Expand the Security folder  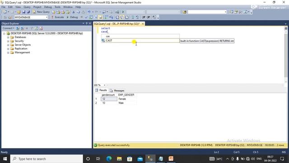click(x=8, y=41)
